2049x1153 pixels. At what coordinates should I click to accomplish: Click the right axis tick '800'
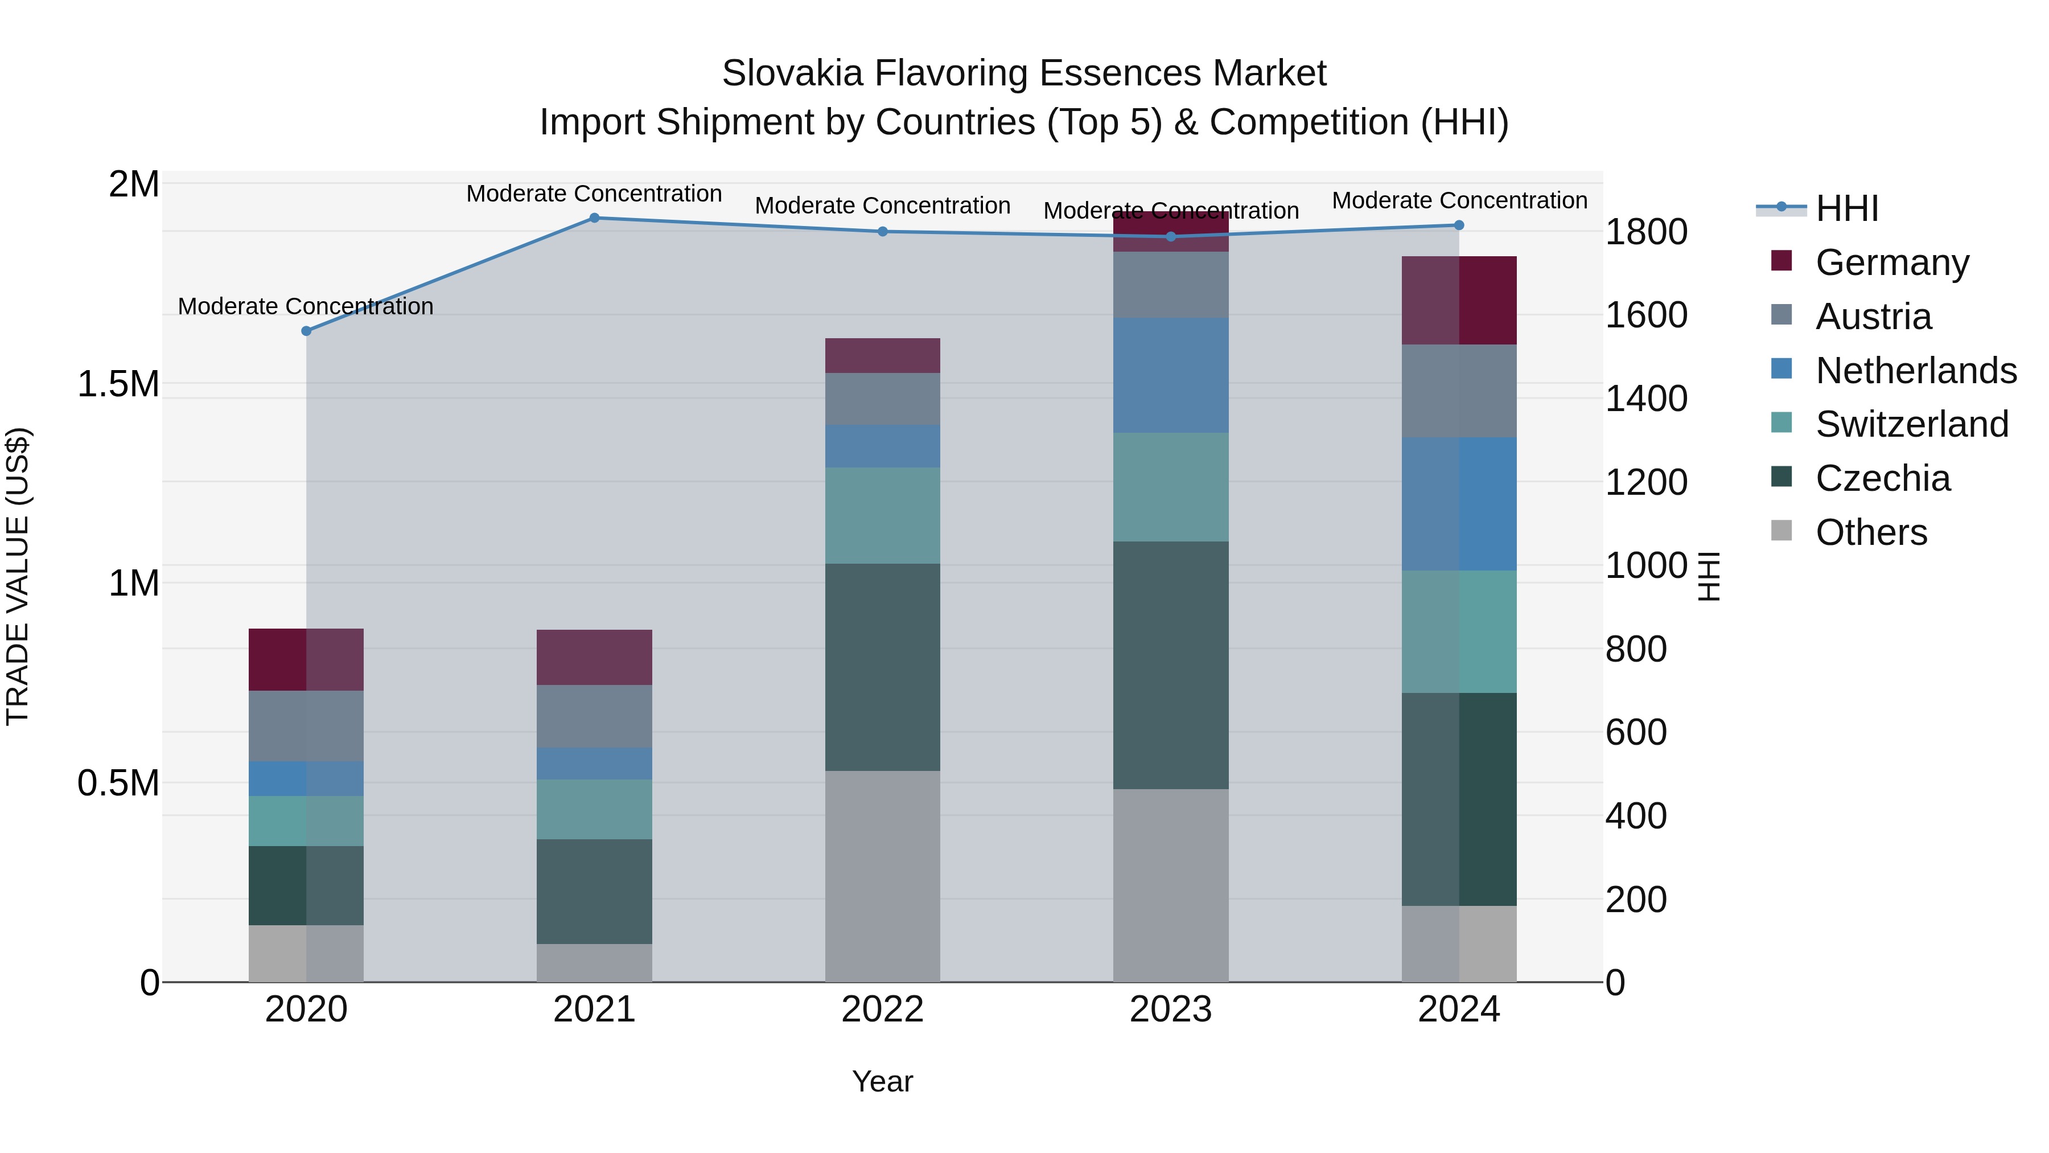click(1636, 649)
